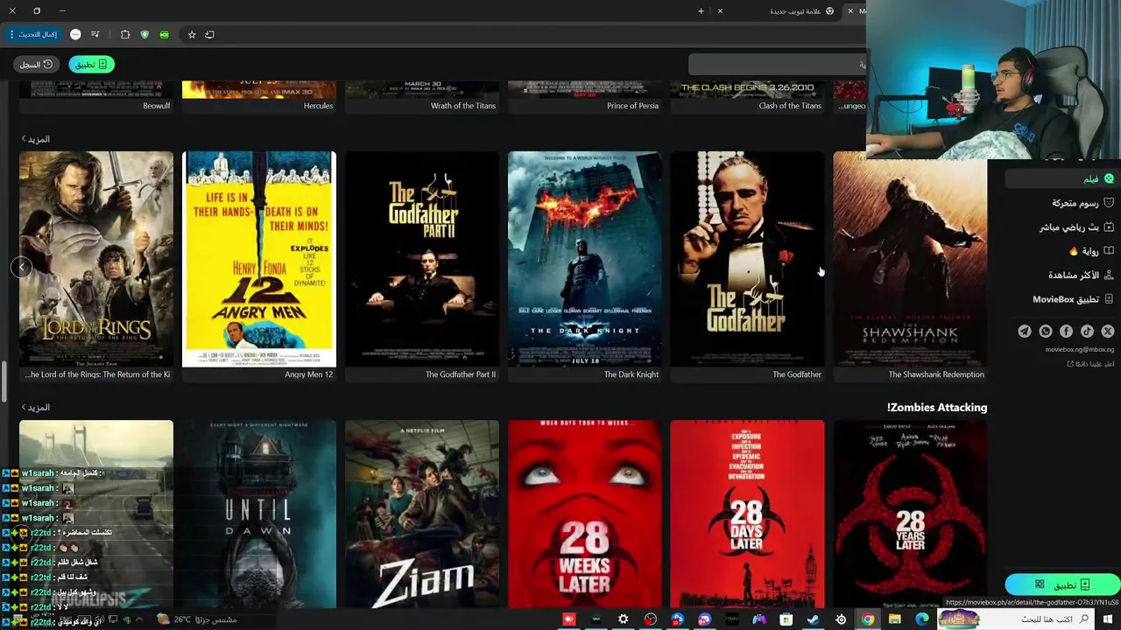This screenshot has width=1121, height=630.
Task: Open the MovieBox app sidebar entry
Action: click(x=1073, y=299)
